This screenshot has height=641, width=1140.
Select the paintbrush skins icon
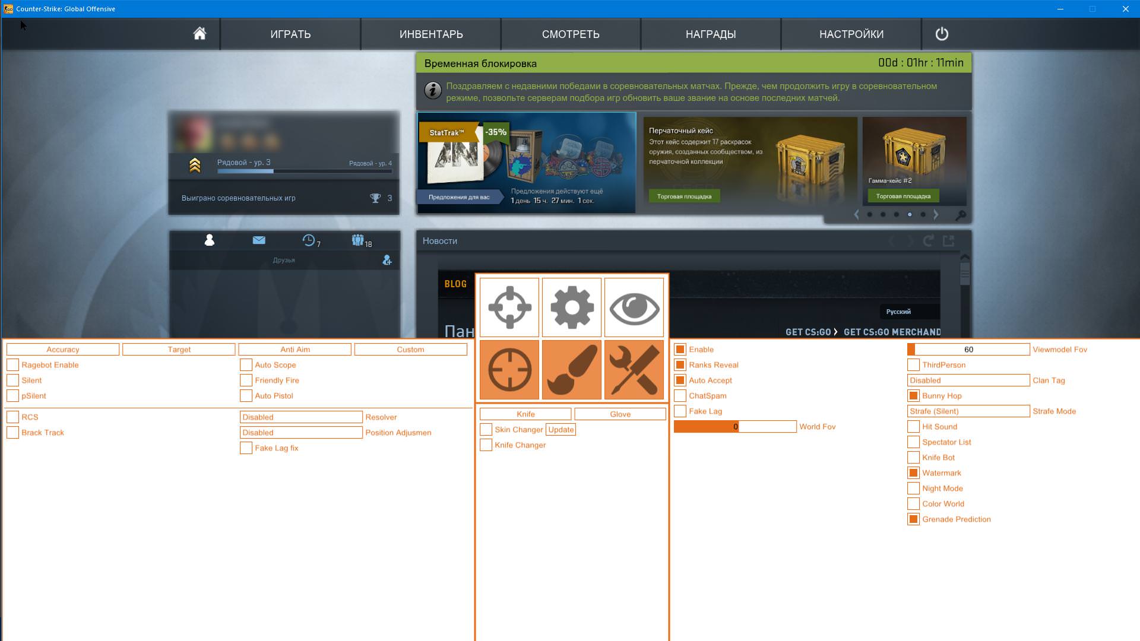pos(572,370)
